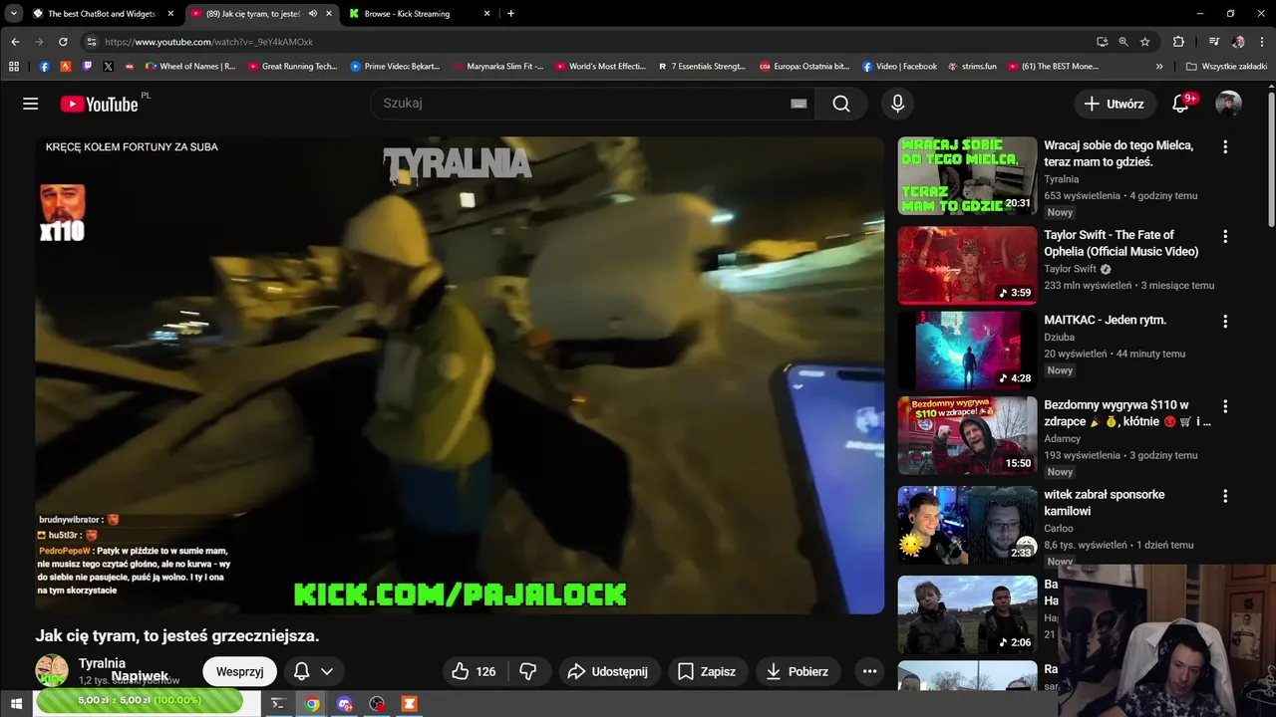Open options for Taylor Swift video
Viewport: 1276px width, 717px height.
pos(1225,236)
